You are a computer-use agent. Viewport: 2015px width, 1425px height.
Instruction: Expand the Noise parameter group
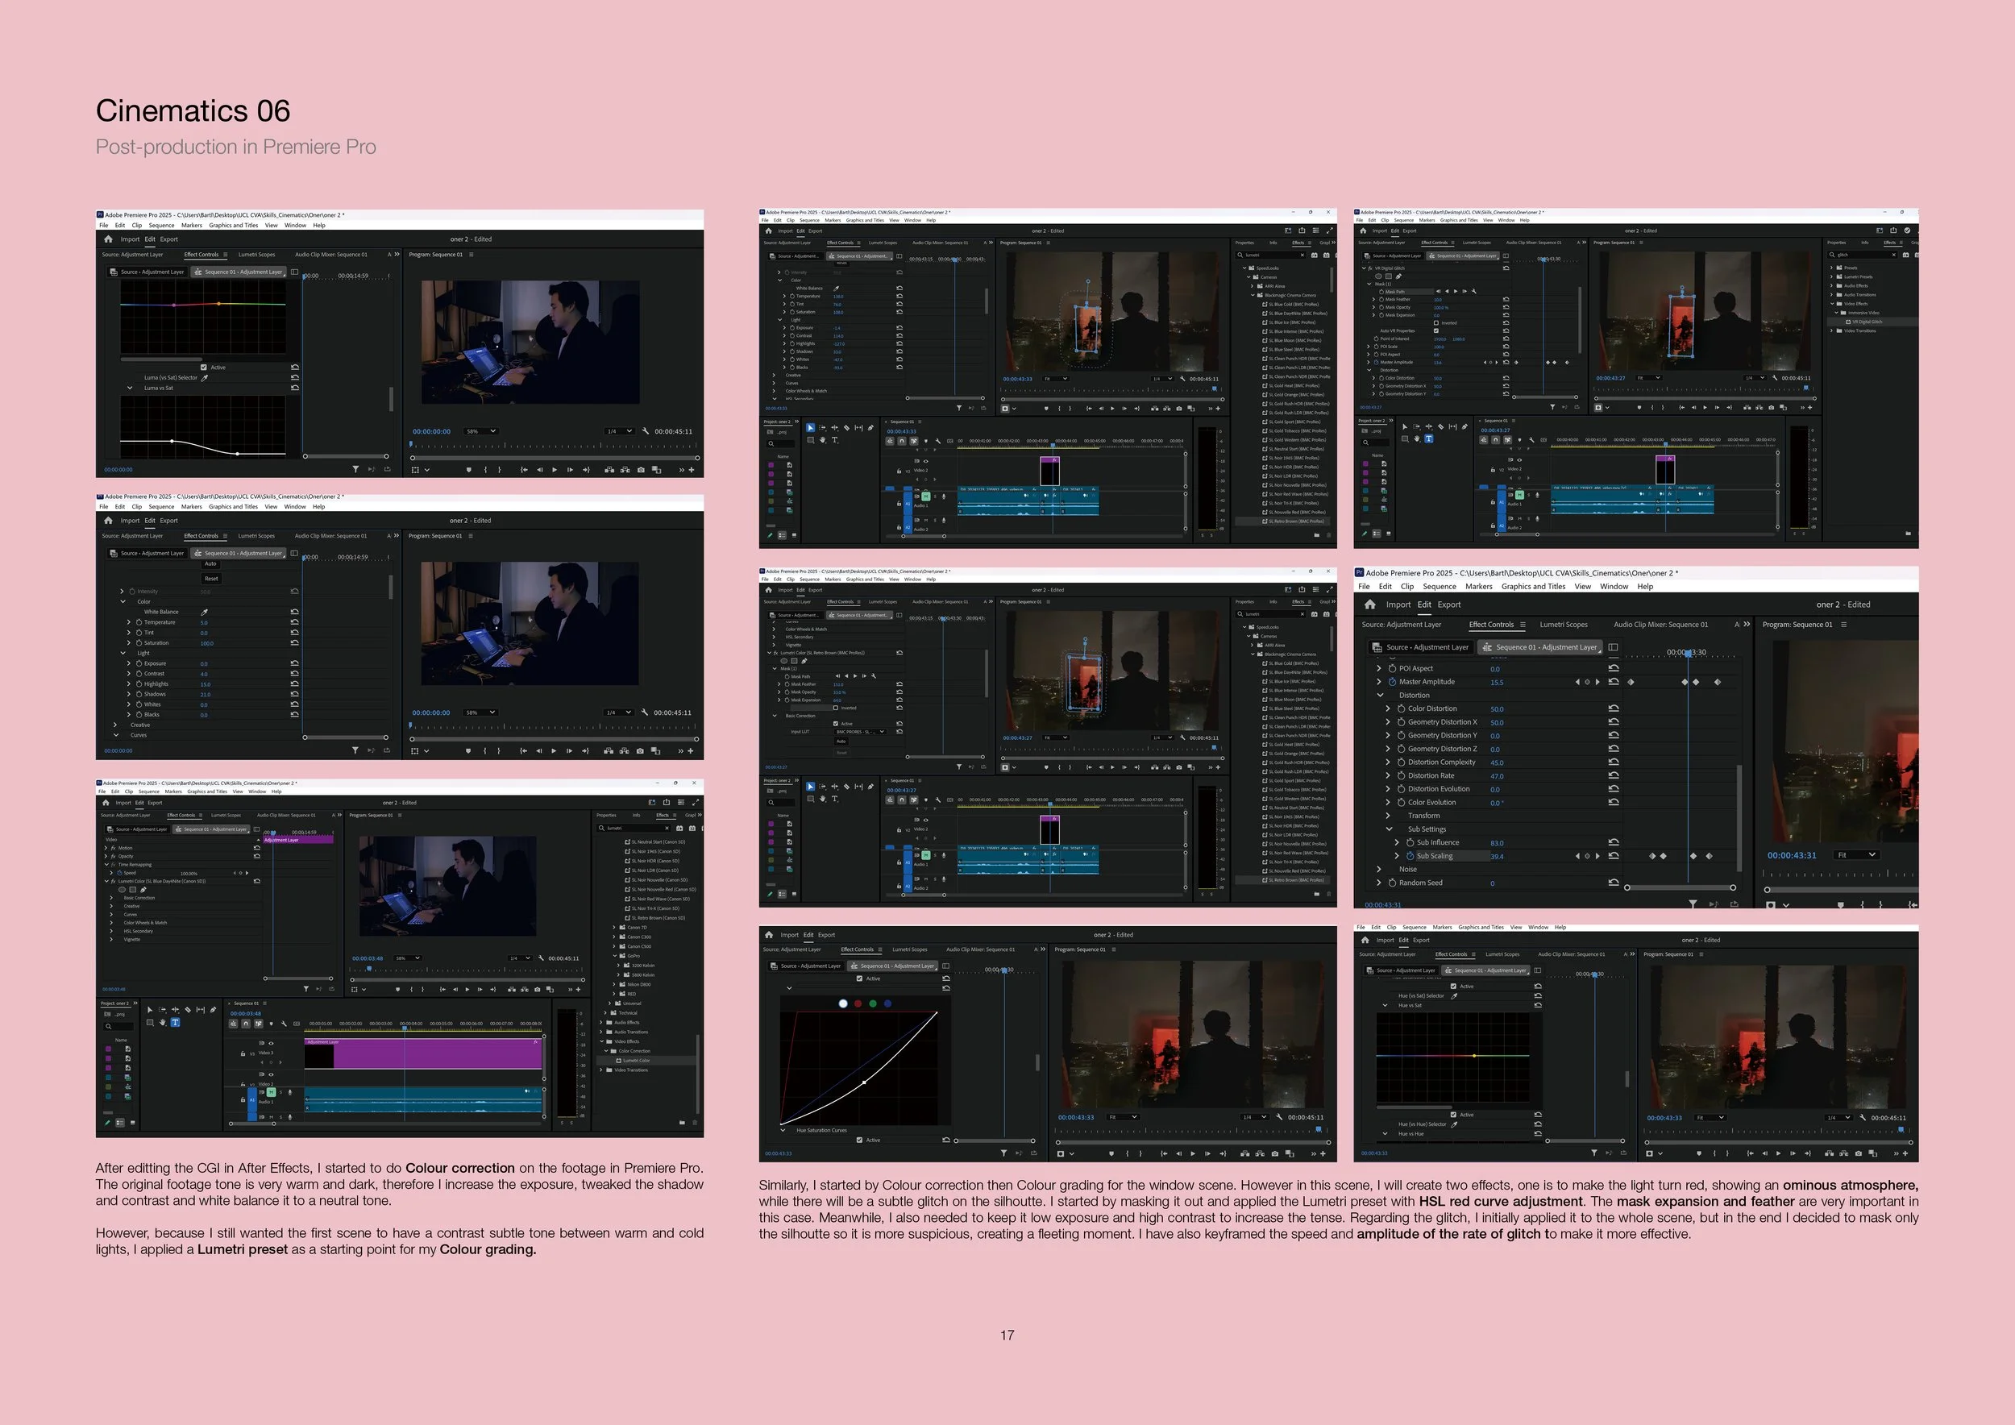pos(1380,870)
